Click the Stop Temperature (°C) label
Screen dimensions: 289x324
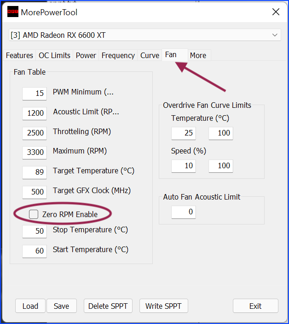point(90,230)
